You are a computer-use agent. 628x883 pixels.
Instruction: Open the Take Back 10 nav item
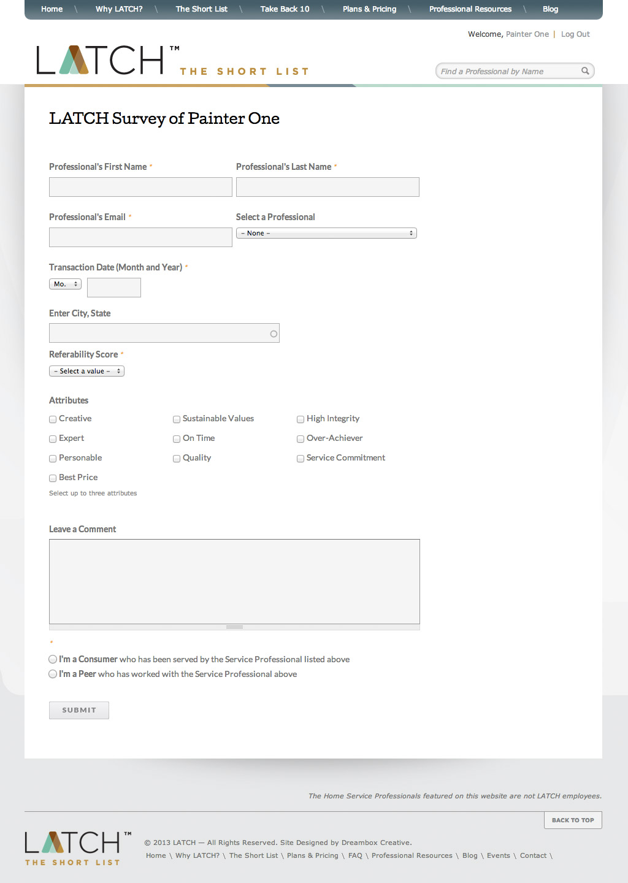click(285, 9)
